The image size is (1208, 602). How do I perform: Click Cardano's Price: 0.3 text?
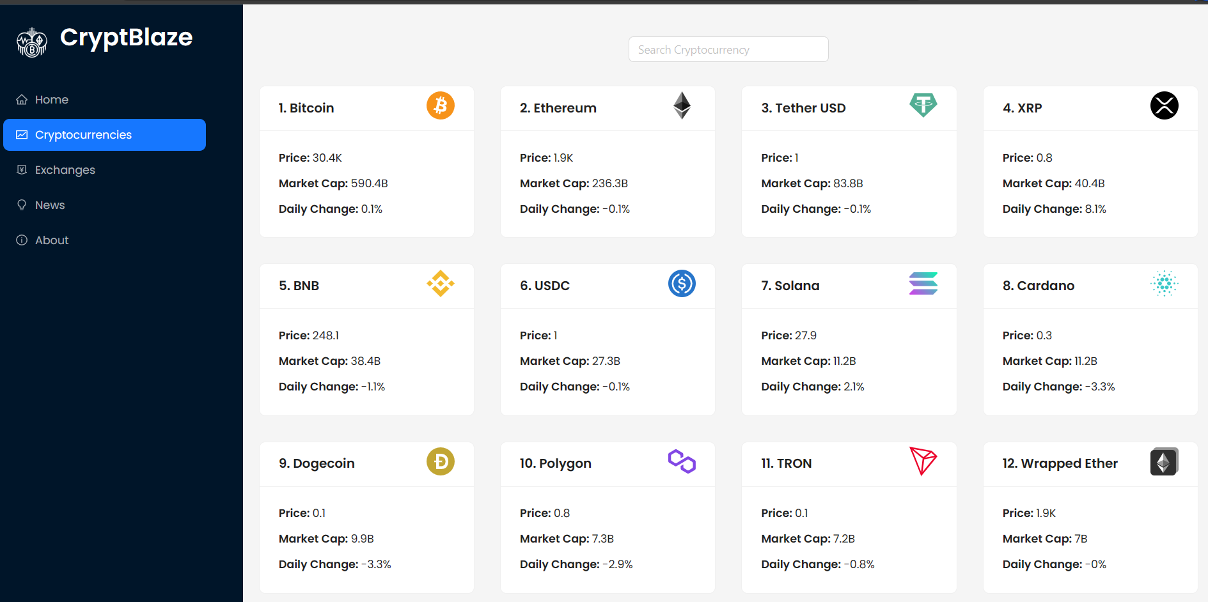click(1027, 336)
